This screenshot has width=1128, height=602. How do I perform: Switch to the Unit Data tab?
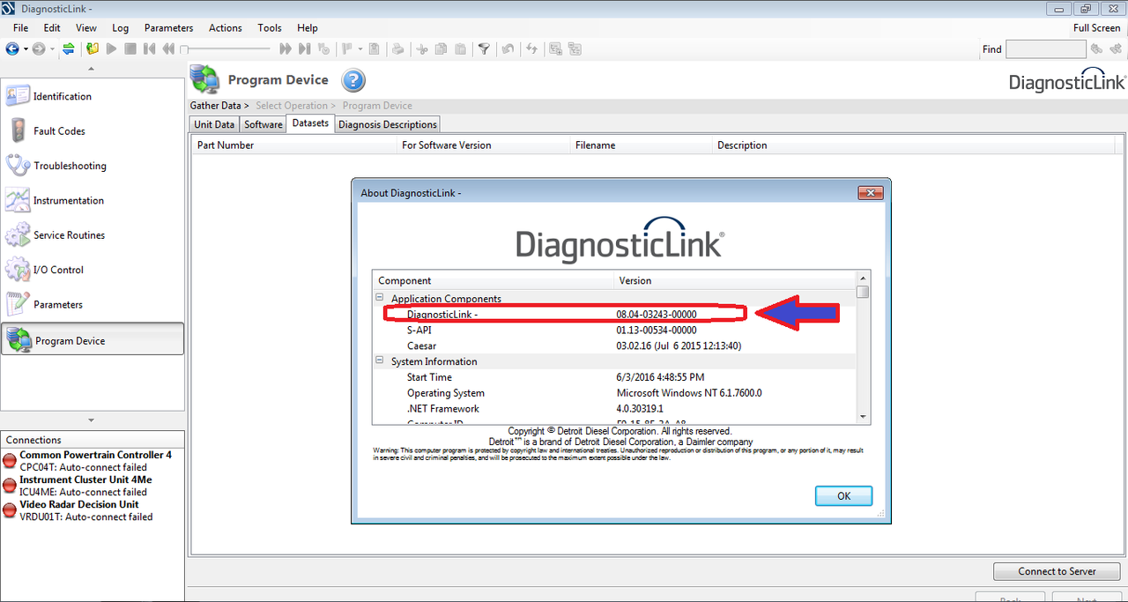214,124
